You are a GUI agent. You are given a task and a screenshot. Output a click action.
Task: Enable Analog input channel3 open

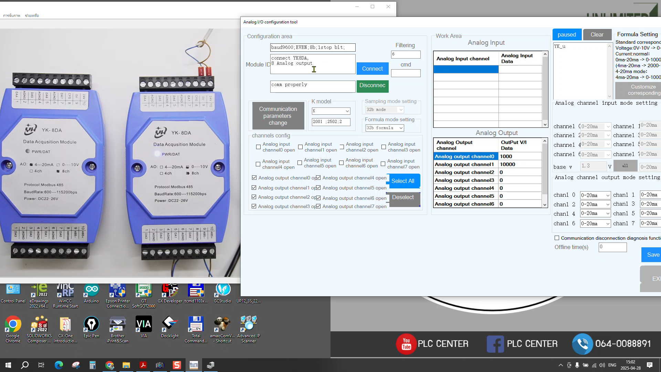384,147
